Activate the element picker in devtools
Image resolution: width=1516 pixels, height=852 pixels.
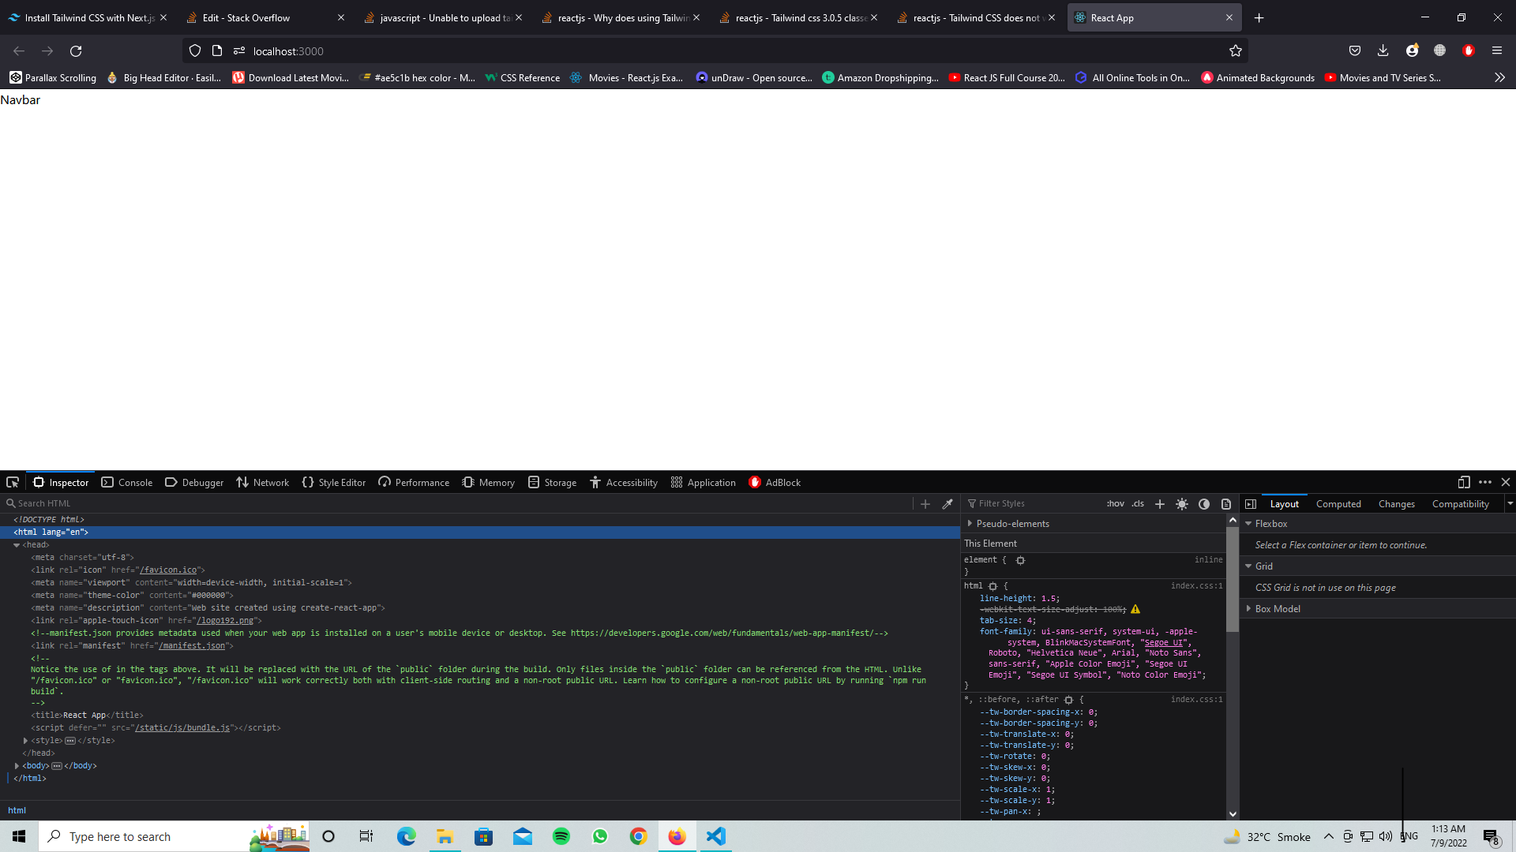point(13,482)
